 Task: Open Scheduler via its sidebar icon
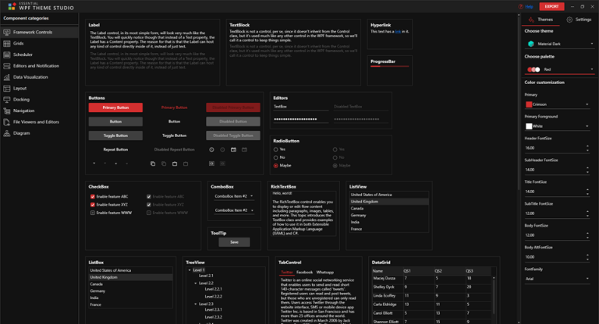[x=6, y=55]
